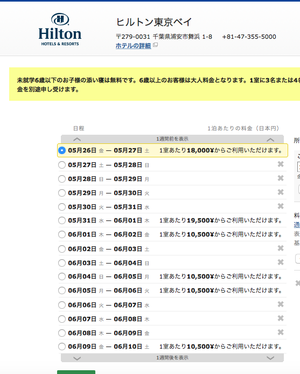The image size is (300, 374).
Task: Click unavailable X icon for 06月03日 — 06月04日 row
Action: coord(281,262)
